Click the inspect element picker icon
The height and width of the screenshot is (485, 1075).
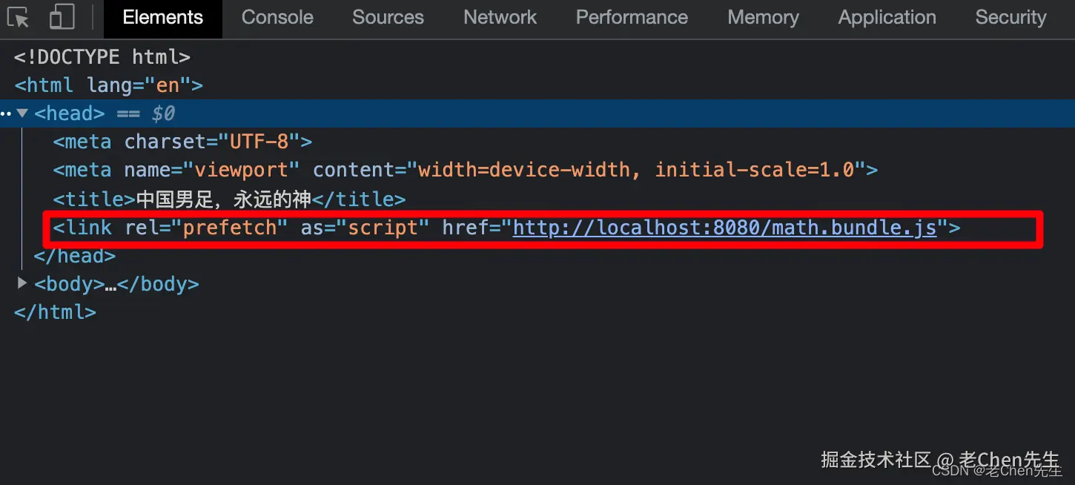[19, 17]
